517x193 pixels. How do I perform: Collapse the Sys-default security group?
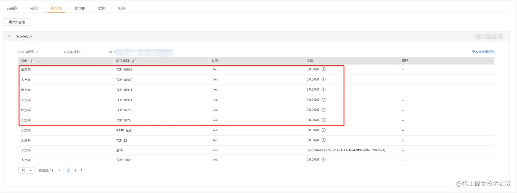(10, 36)
